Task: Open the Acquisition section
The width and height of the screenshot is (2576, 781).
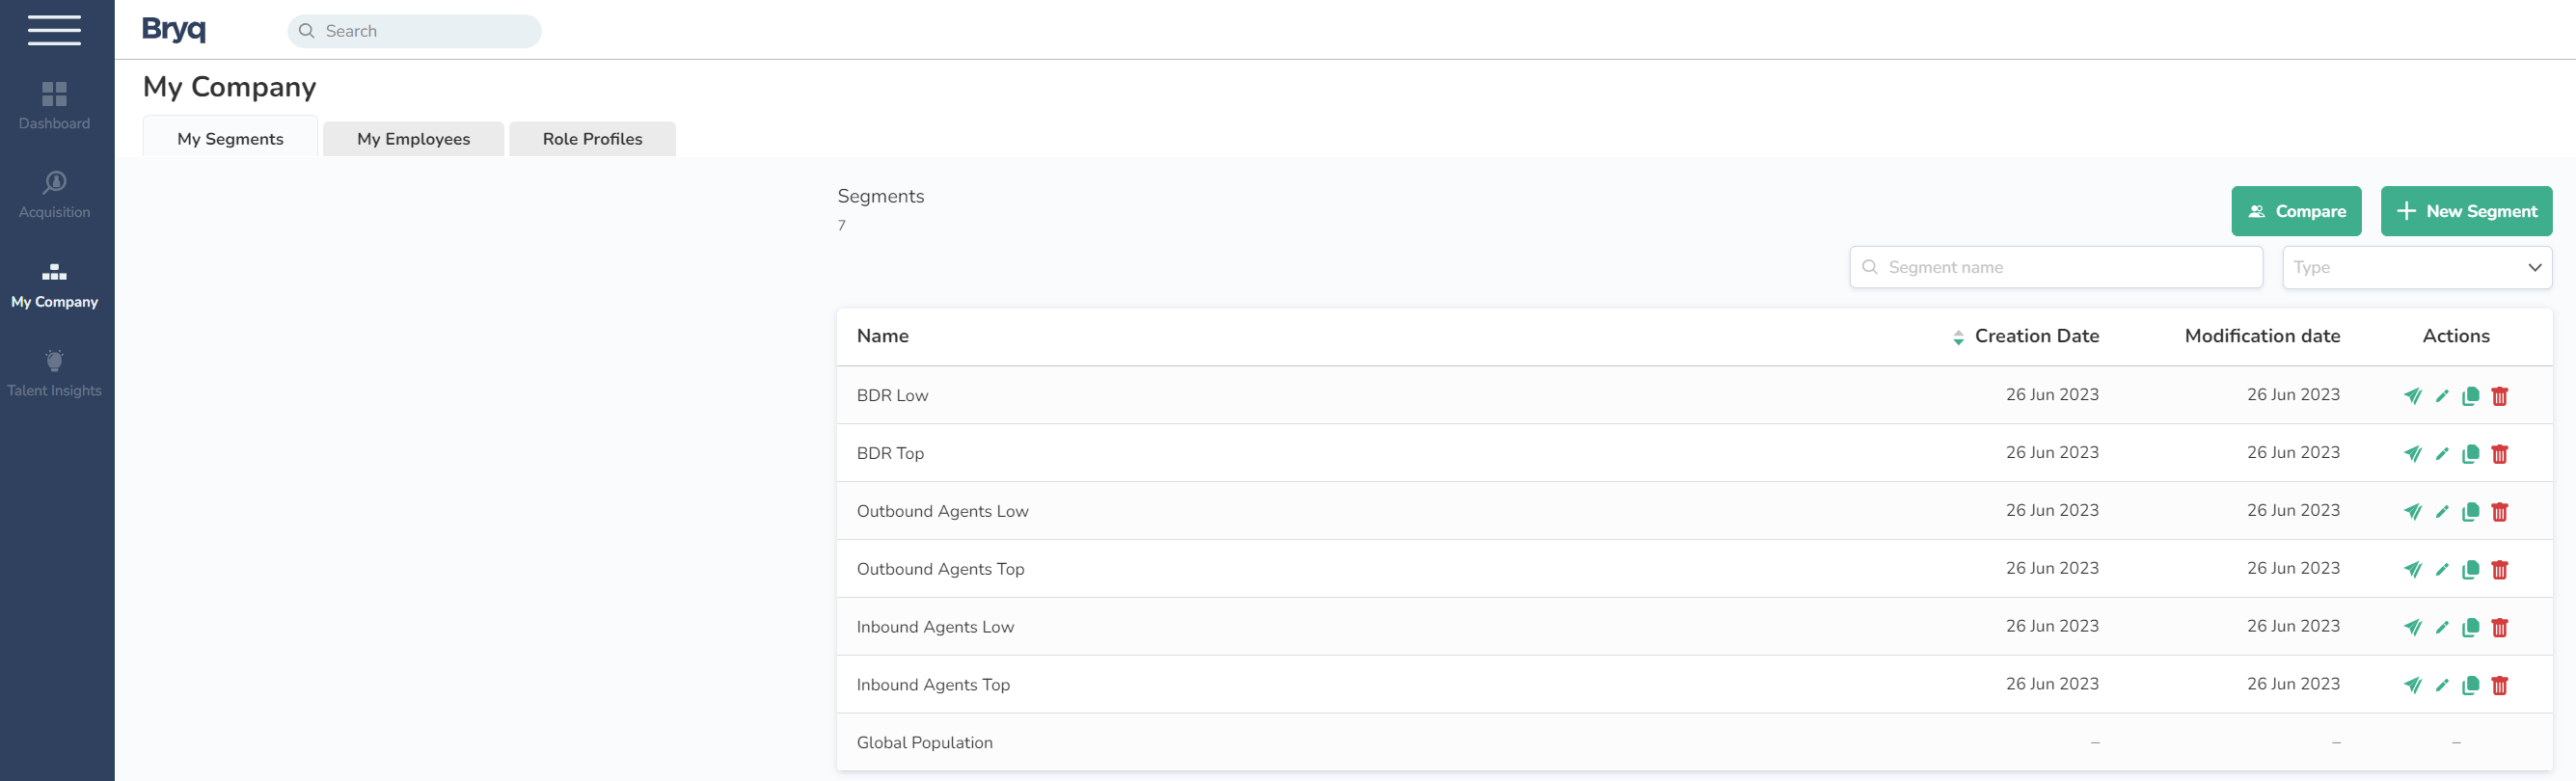Action: (54, 194)
